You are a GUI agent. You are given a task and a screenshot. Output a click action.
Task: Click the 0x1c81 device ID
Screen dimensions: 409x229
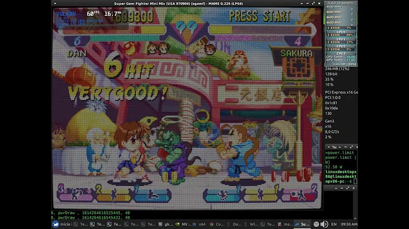pos(331,103)
